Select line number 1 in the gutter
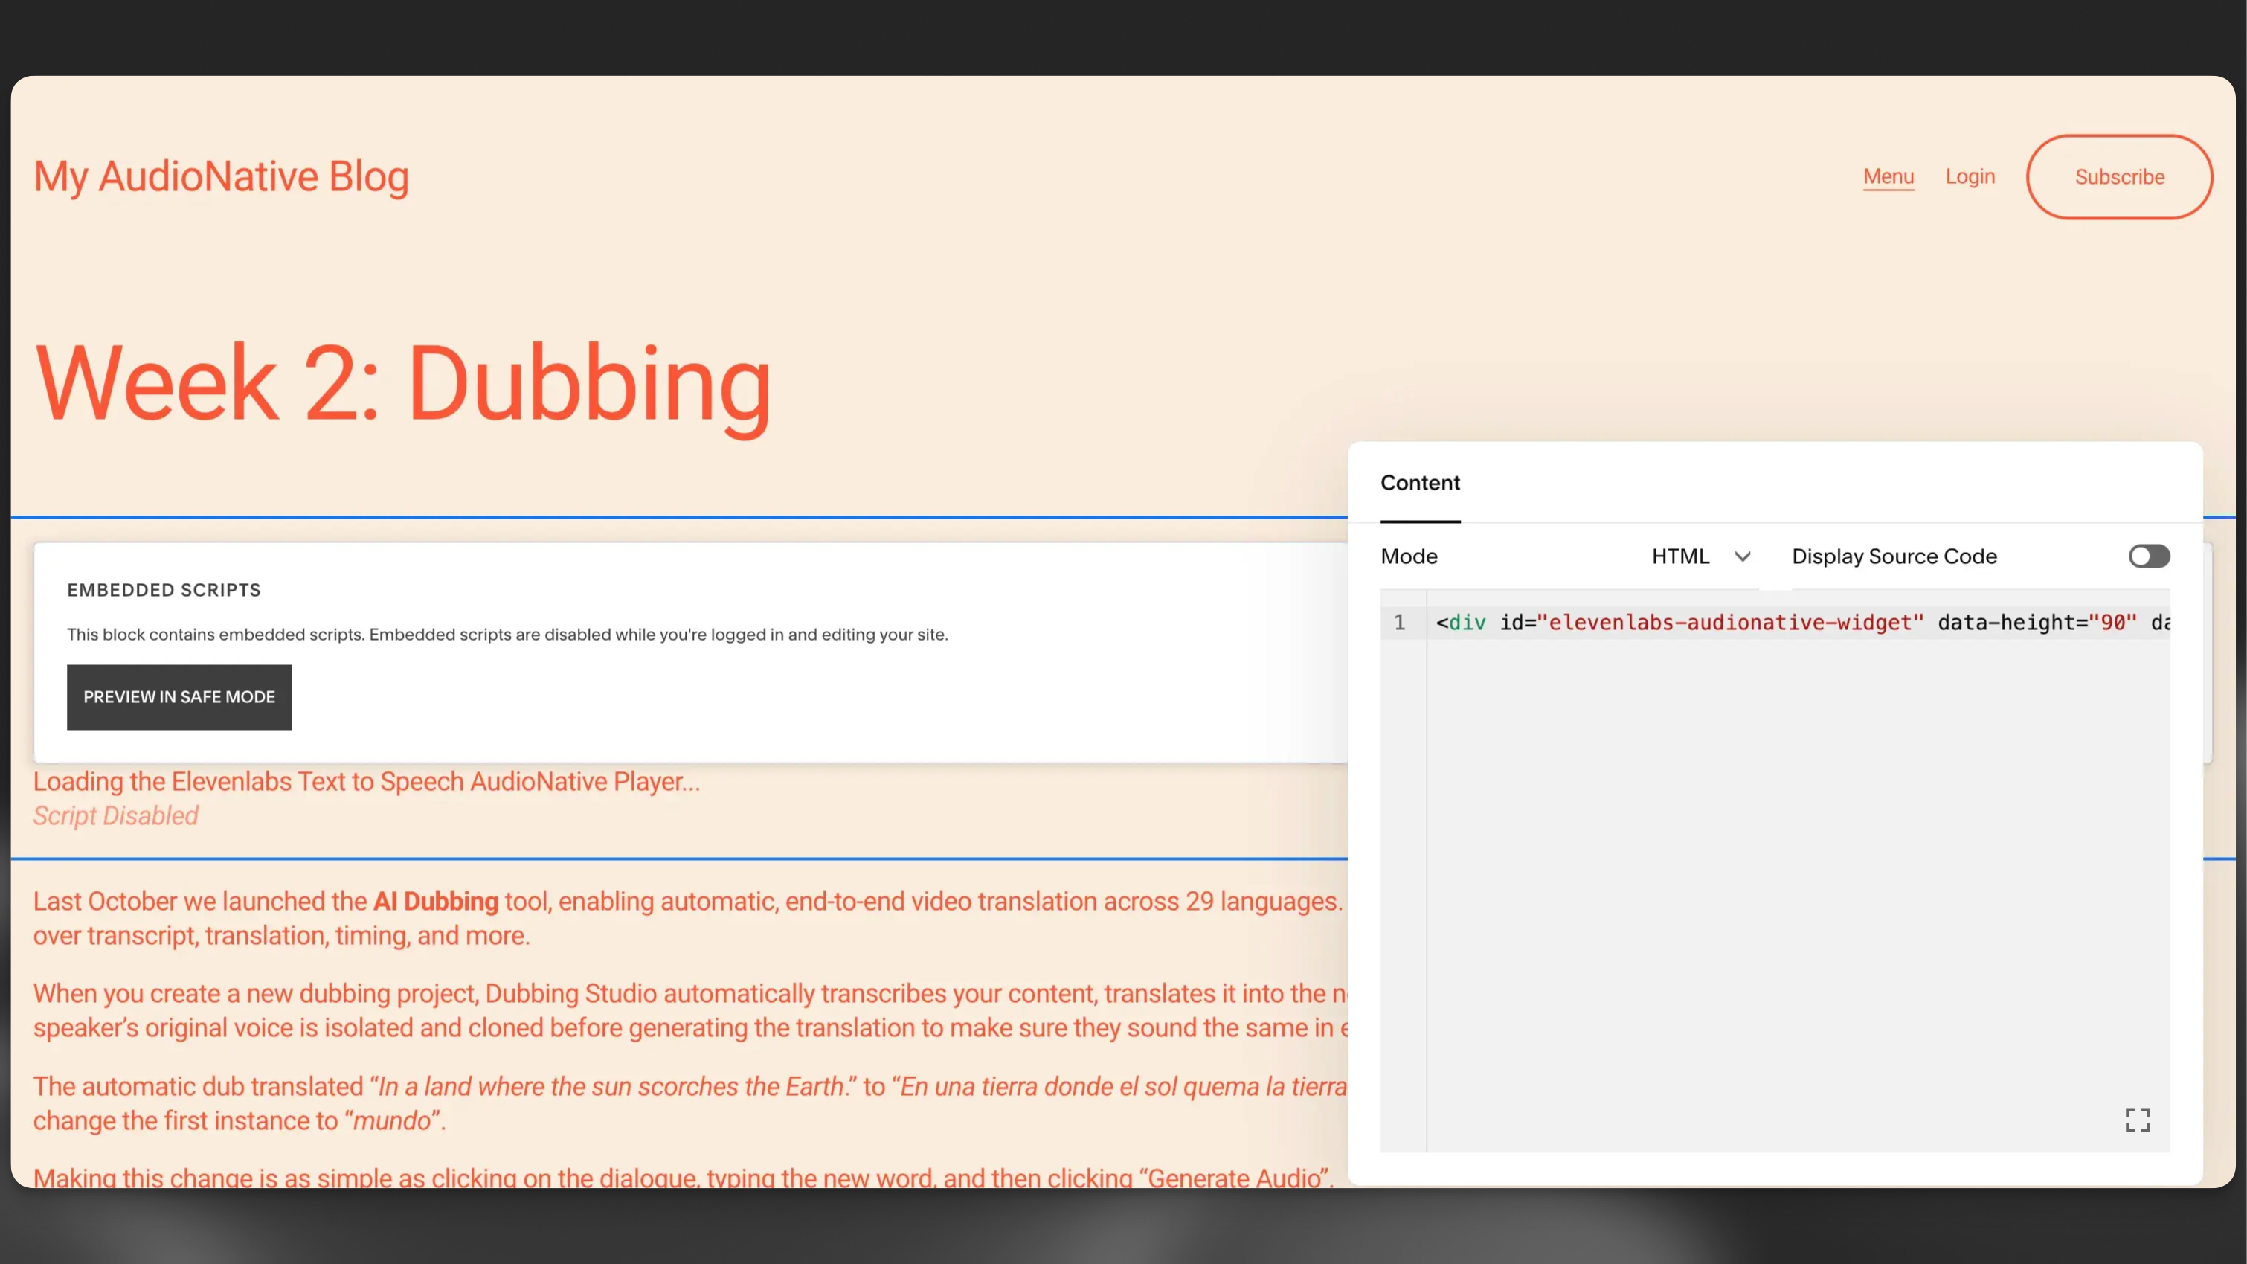 (1399, 622)
